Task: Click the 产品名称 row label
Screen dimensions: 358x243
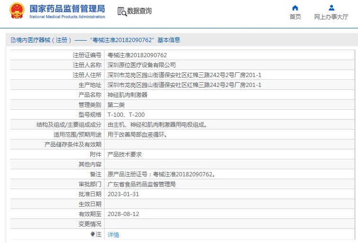Action: point(90,95)
